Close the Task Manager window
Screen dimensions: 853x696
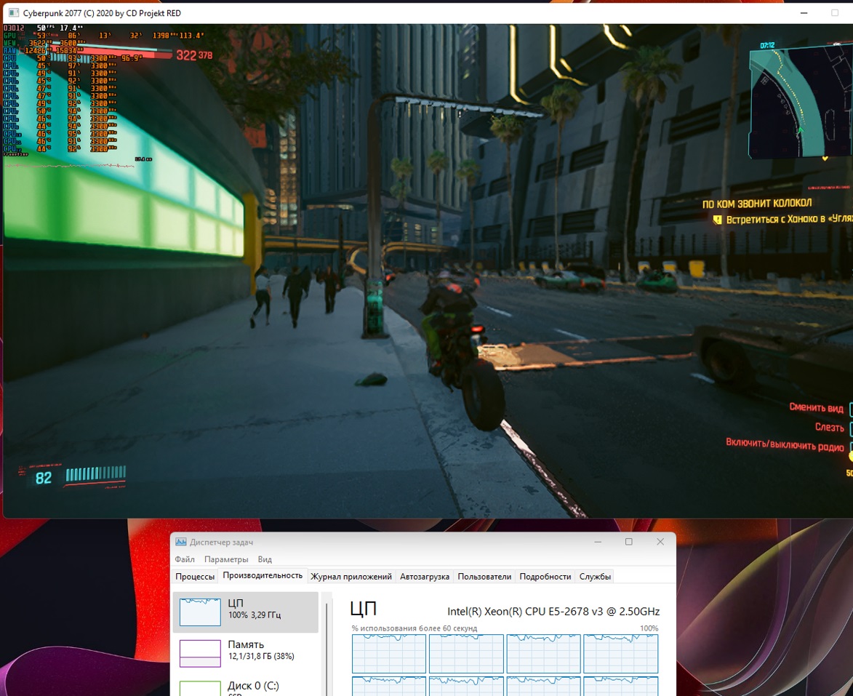[660, 542]
